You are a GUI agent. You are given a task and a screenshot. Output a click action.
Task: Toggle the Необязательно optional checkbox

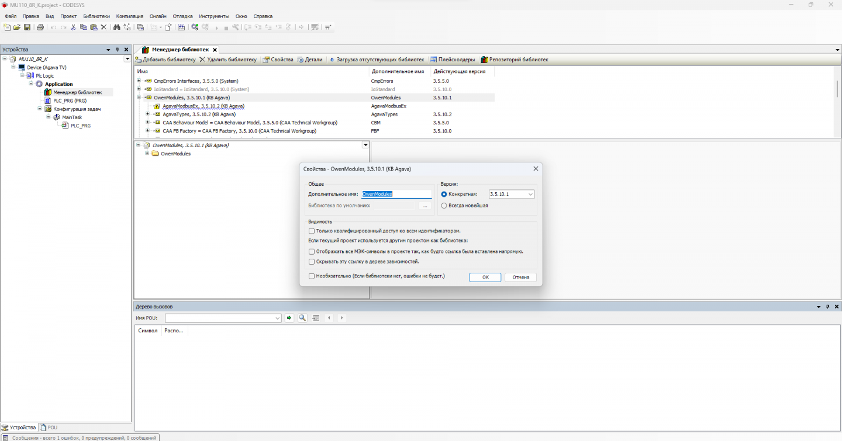tap(312, 276)
